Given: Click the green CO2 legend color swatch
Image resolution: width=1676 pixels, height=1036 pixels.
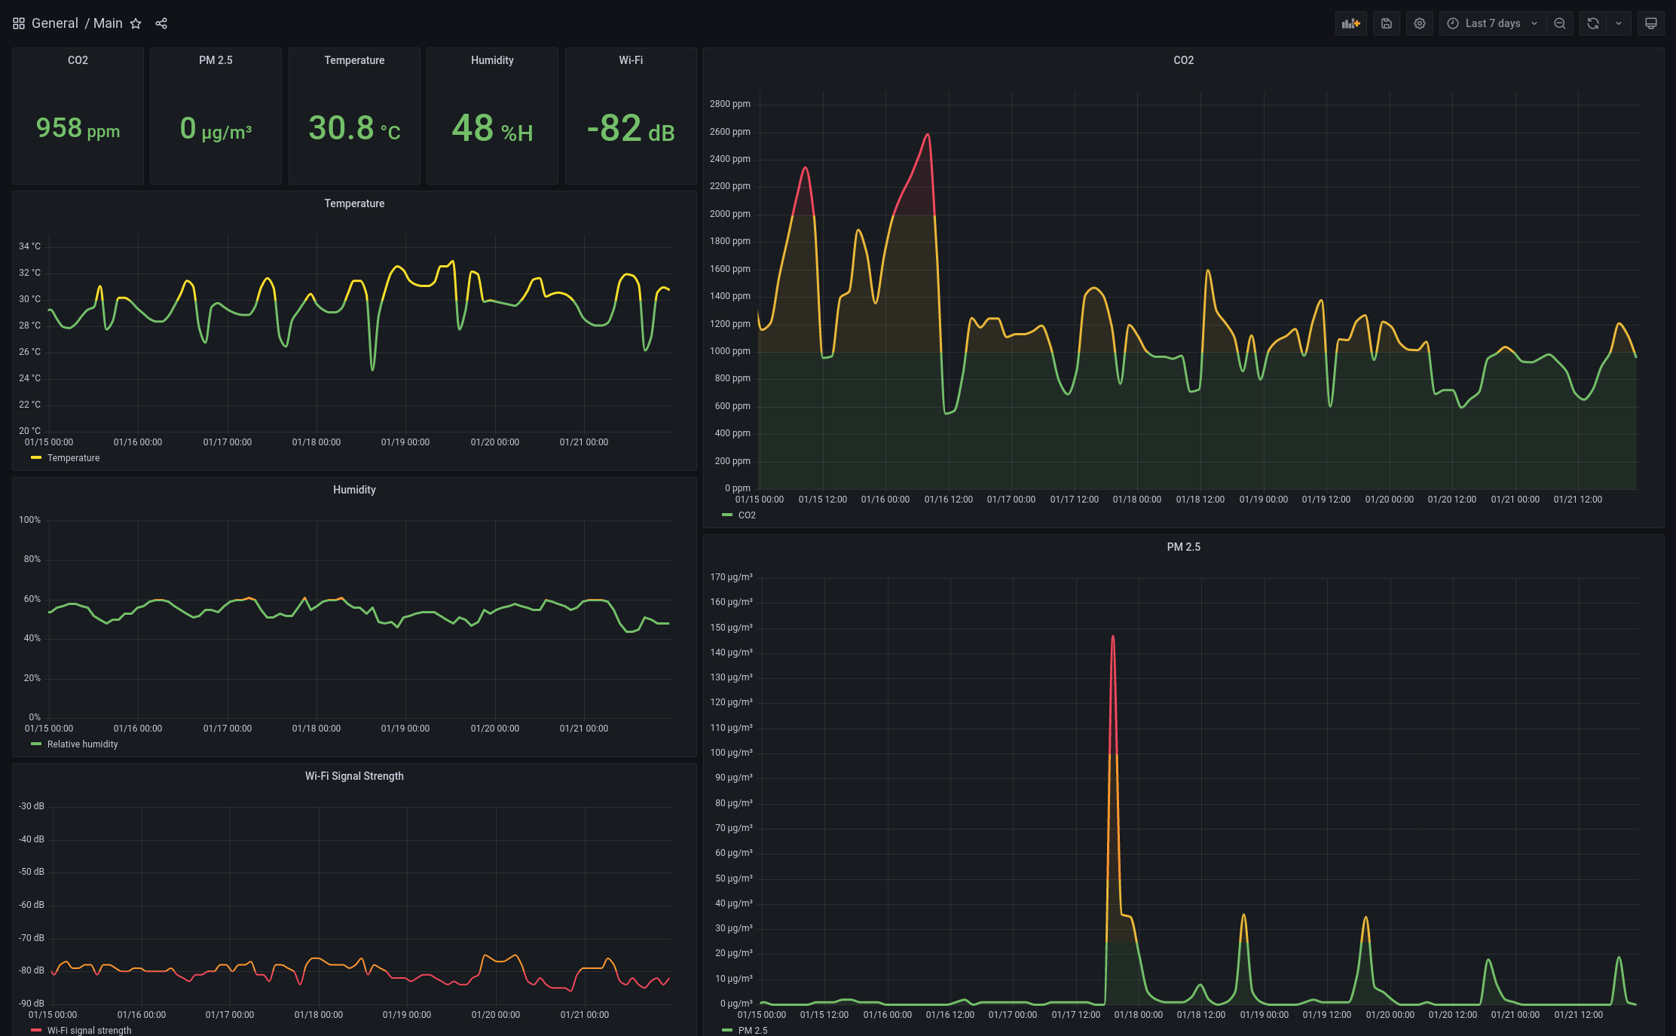Looking at the screenshot, I should (727, 515).
